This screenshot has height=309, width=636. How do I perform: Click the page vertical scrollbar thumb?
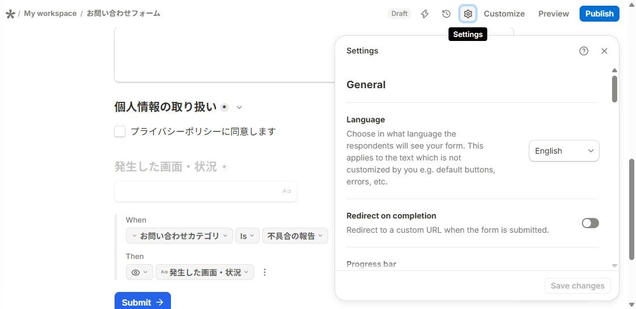631,209
